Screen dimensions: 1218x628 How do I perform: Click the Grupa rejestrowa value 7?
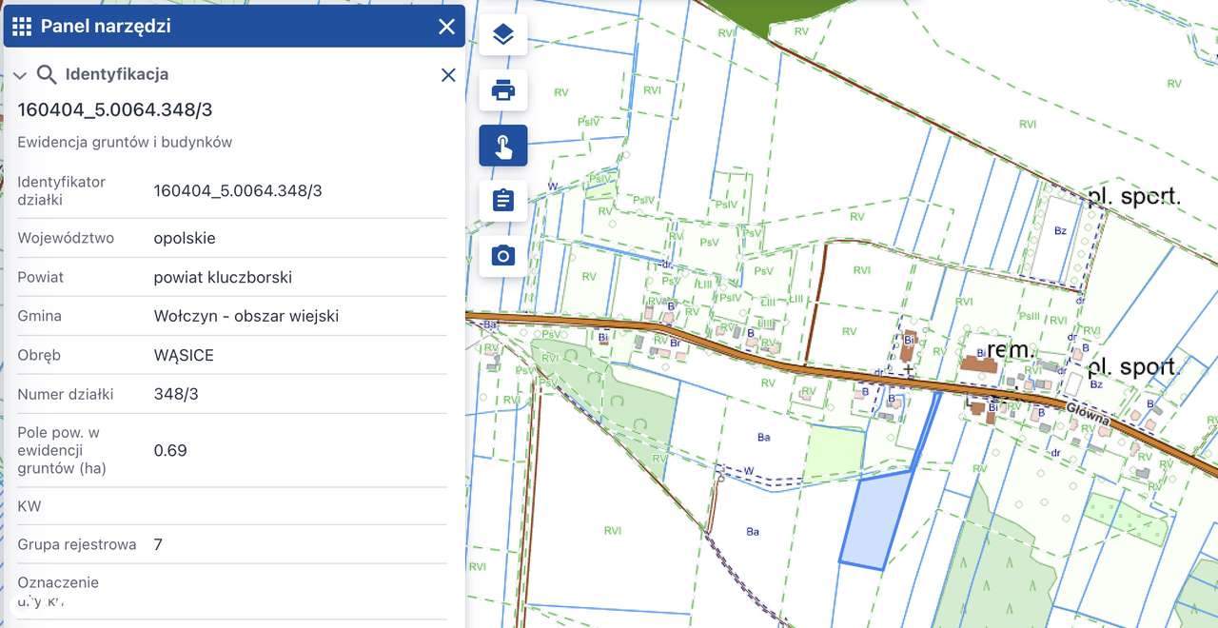click(158, 544)
